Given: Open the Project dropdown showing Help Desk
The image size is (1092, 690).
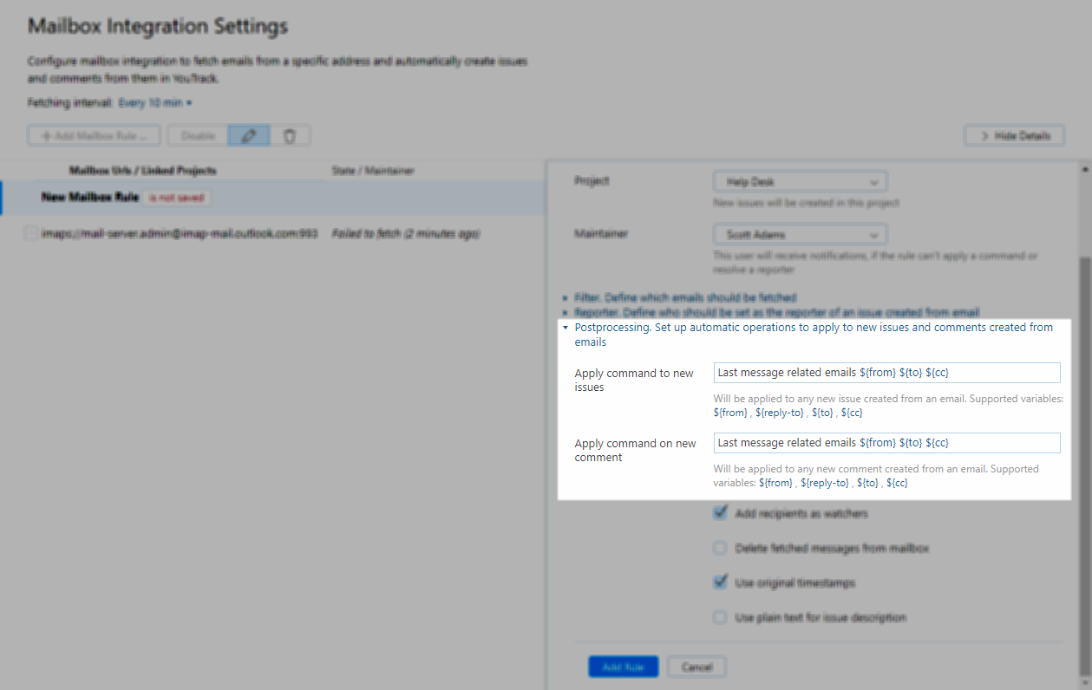Looking at the screenshot, I should (x=800, y=182).
